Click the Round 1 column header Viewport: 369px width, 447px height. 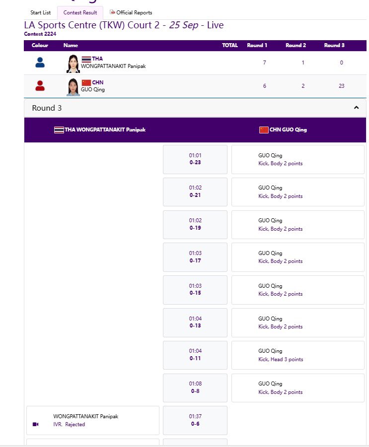click(x=257, y=45)
